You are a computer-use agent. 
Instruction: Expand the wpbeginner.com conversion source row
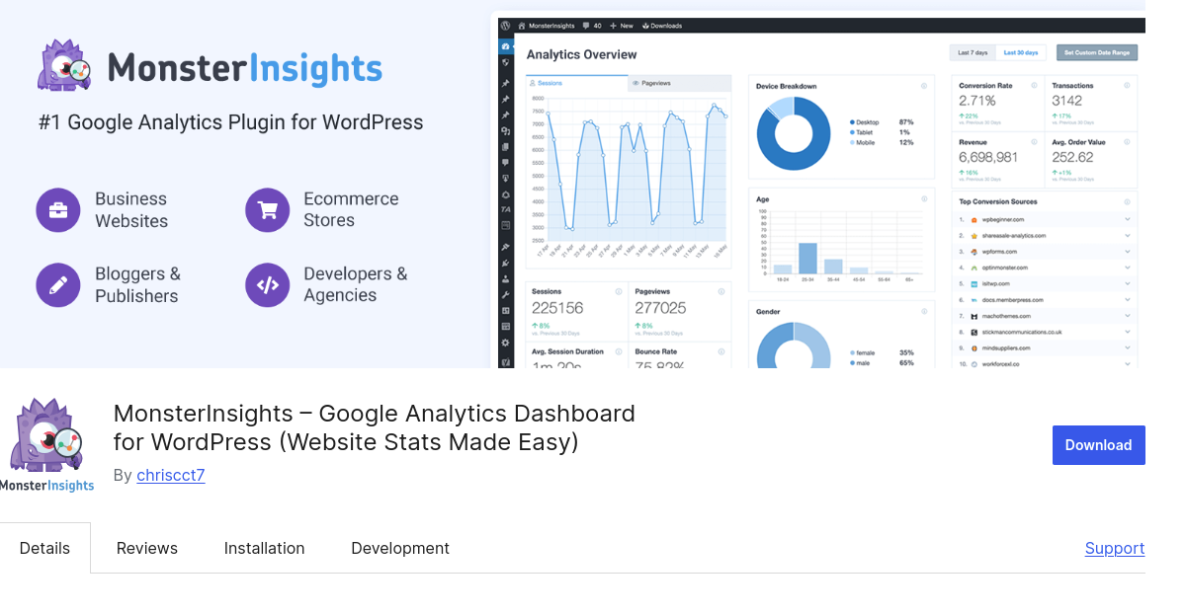pos(1127,219)
